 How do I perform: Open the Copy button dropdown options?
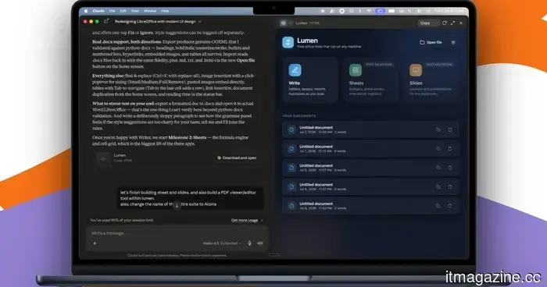coord(435,23)
